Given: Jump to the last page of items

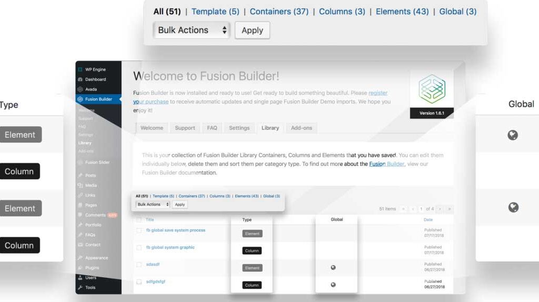Looking at the screenshot, I should [x=450, y=209].
